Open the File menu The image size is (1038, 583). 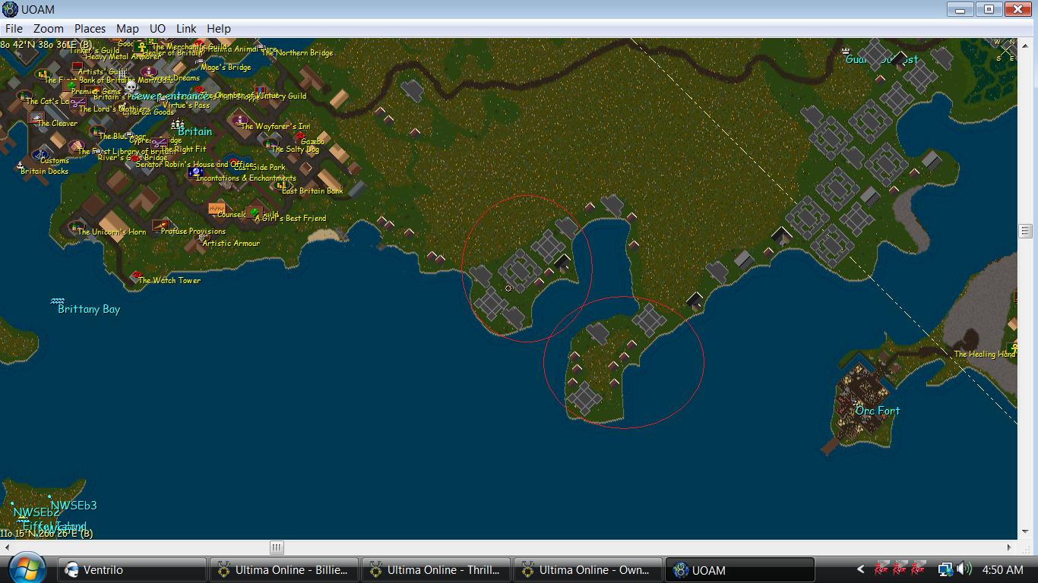(14, 29)
